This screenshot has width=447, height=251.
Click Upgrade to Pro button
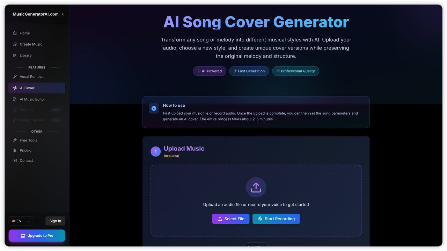(37, 236)
